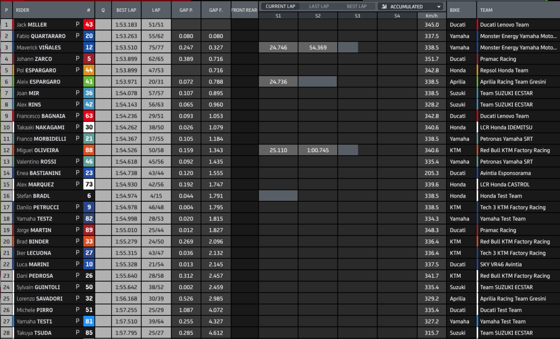Click Oliveira S1 time 25.110
560x339 pixels.
click(278, 150)
